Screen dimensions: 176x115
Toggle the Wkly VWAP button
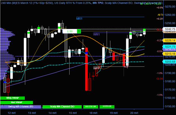tap(12, 98)
